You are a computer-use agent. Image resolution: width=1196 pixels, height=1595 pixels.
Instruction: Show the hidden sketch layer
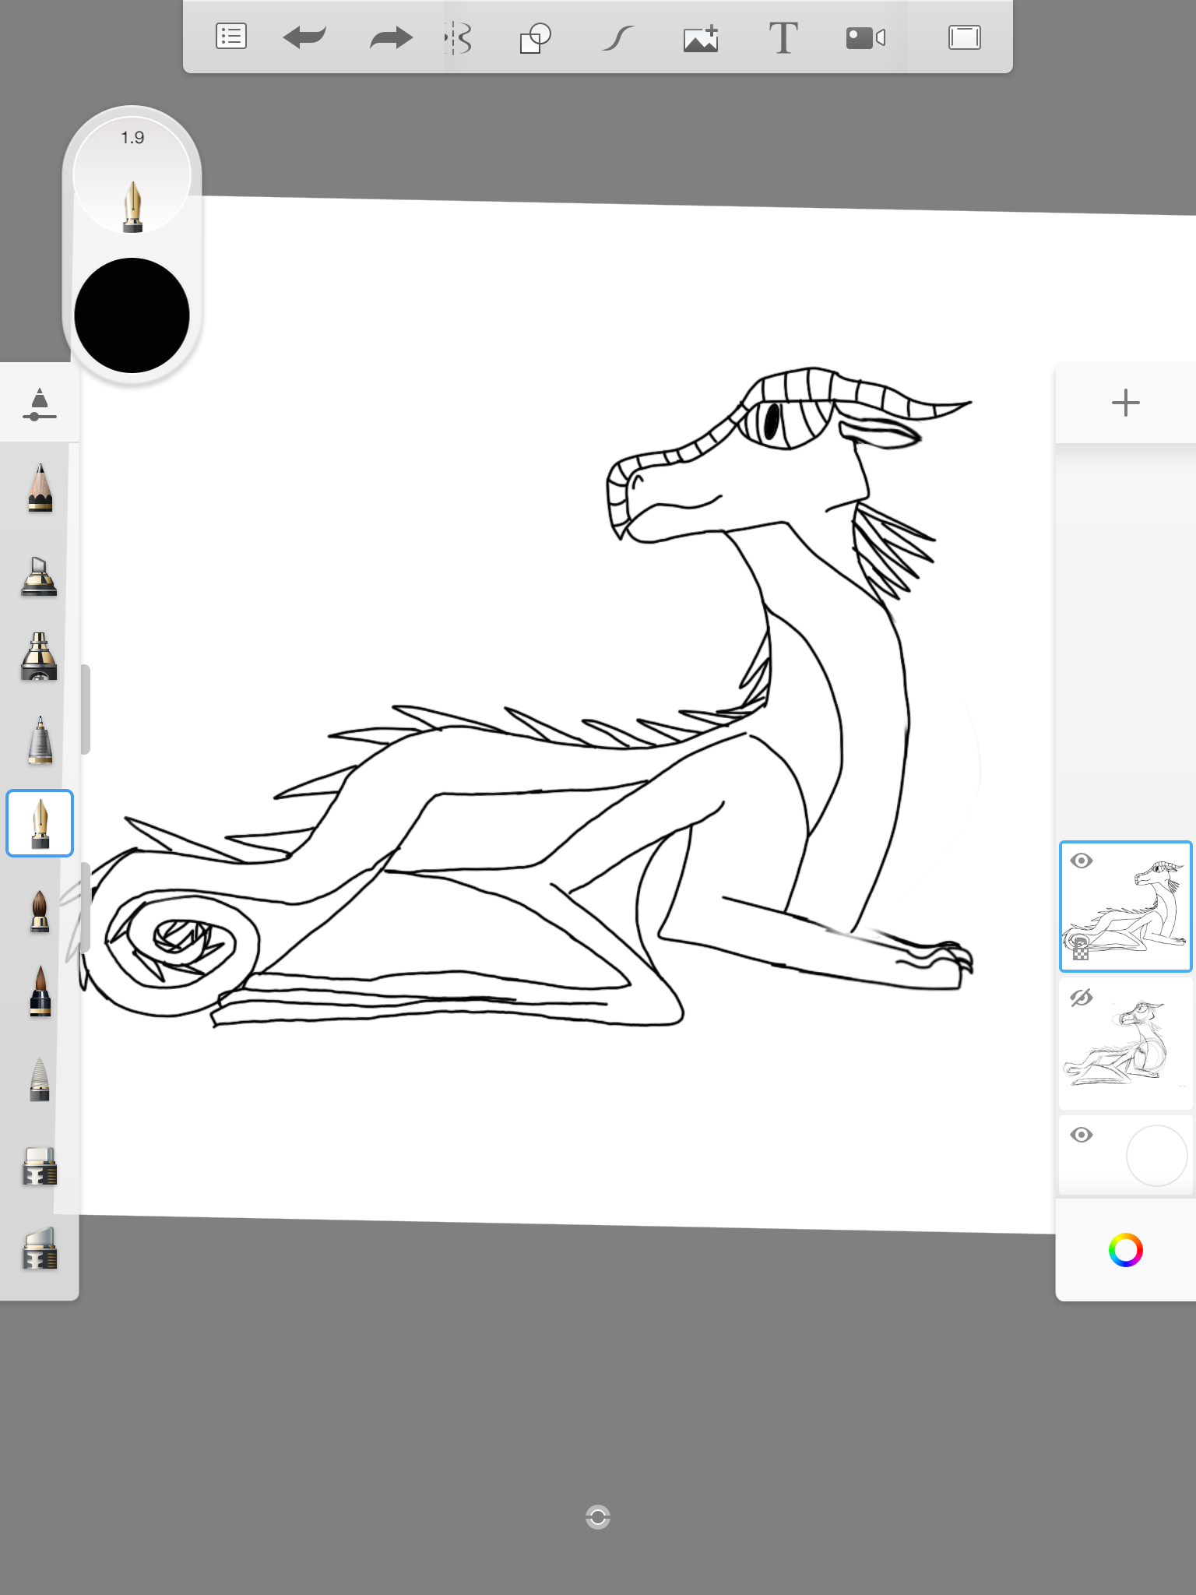tap(1082, 998)
